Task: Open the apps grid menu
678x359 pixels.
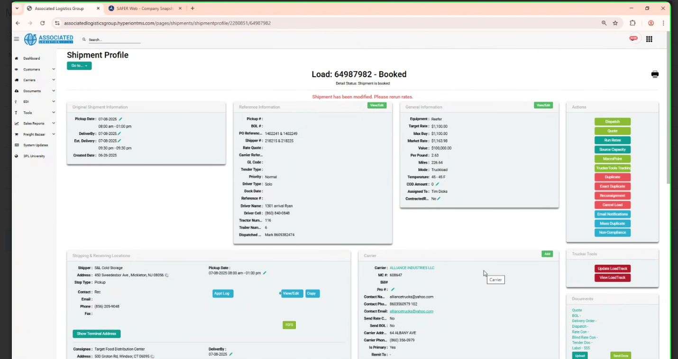Action: [649, 39]
